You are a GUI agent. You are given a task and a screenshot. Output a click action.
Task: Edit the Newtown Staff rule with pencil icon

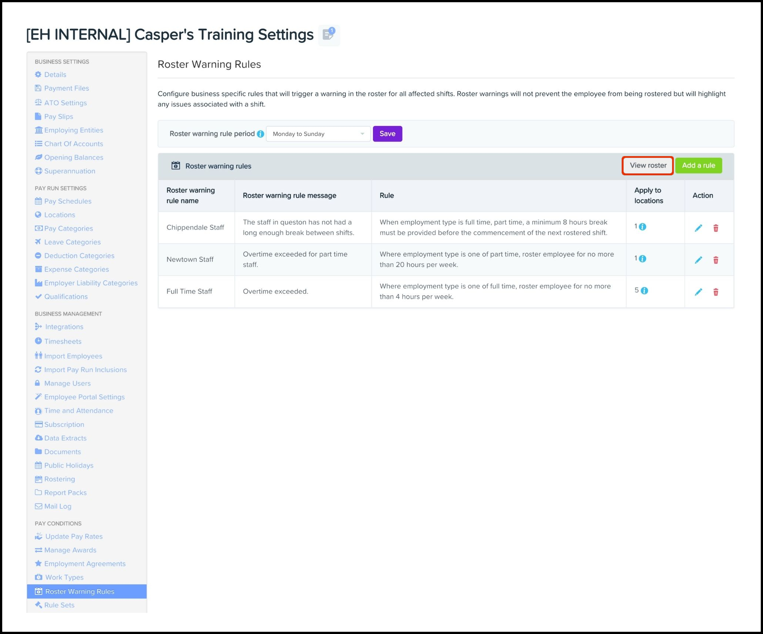coord(698,260)
